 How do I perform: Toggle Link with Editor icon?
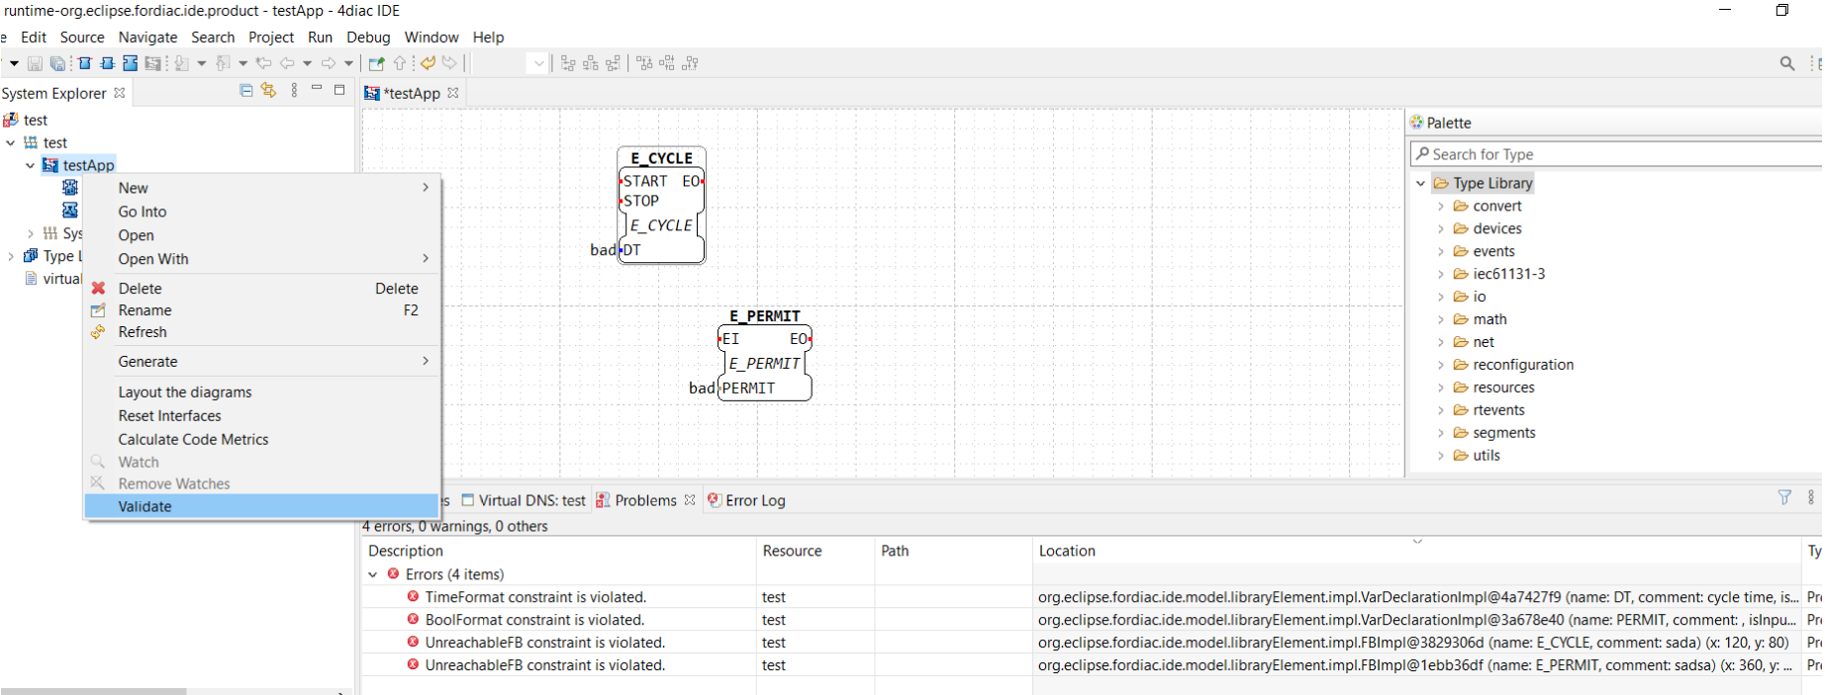coord(268,91)
